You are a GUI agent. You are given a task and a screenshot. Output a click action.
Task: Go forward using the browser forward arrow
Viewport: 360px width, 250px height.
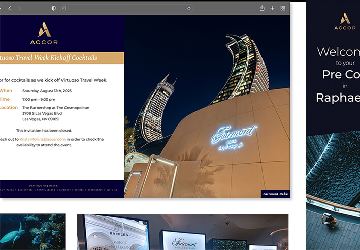click(x=19, y=8)
